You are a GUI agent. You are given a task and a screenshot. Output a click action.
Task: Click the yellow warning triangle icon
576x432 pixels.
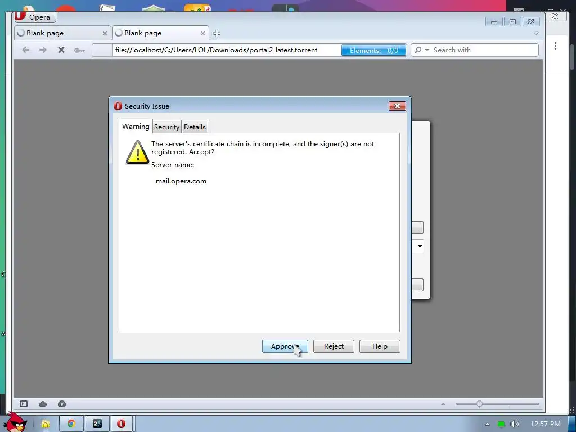pyautogui.click(x=137, y=152)
